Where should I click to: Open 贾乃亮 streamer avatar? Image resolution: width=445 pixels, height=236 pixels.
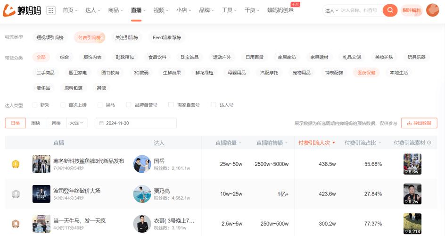[x=142, y=194]
